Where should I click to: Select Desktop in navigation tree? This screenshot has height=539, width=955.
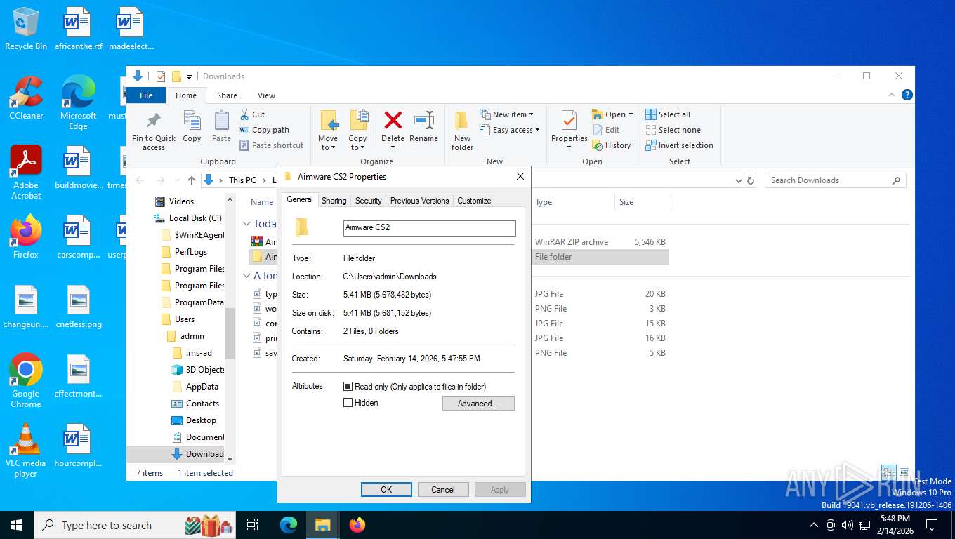[x=194, y=420]
